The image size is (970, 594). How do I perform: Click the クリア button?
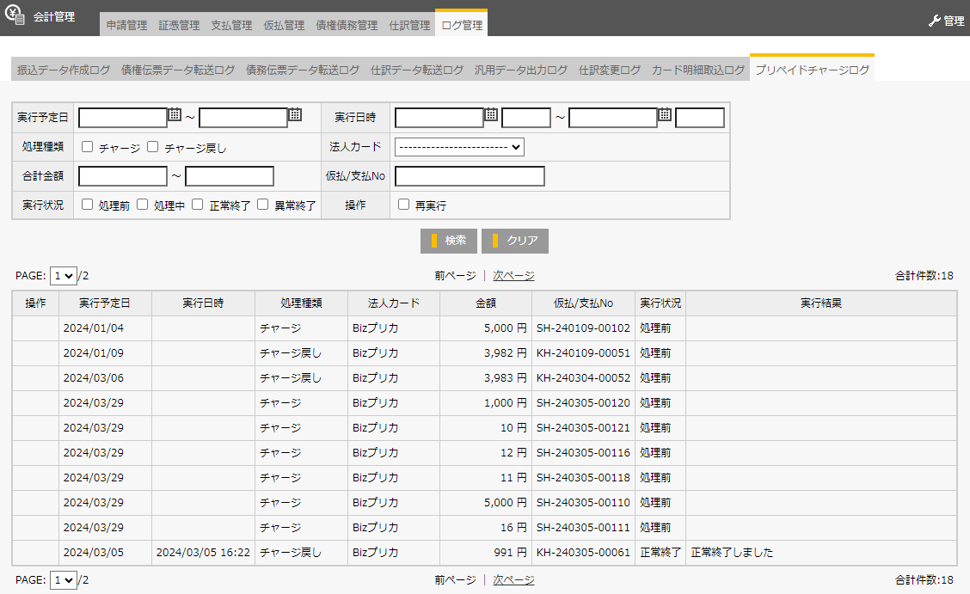[x=515, y=241]
